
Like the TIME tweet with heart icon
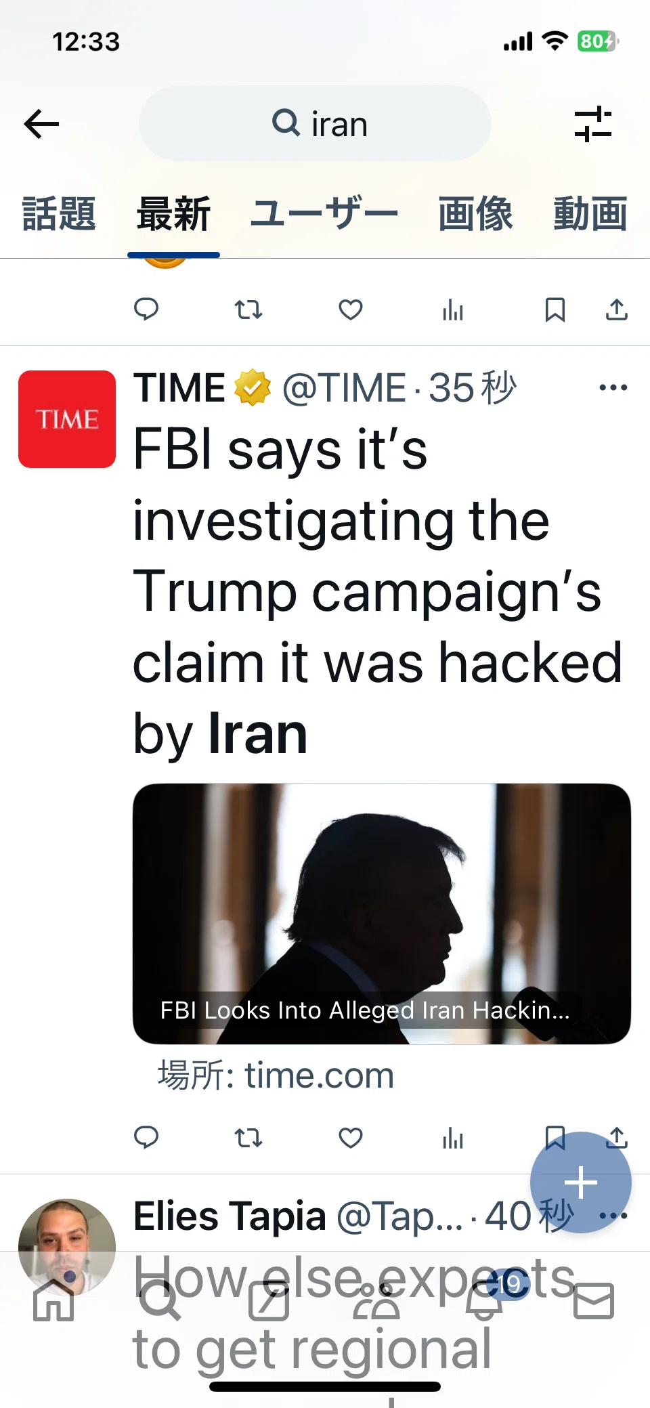pos(351,1138)
